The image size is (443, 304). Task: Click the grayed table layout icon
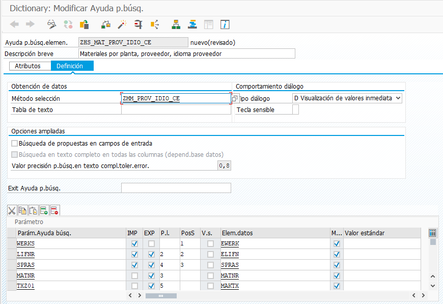tap(208, 24)
